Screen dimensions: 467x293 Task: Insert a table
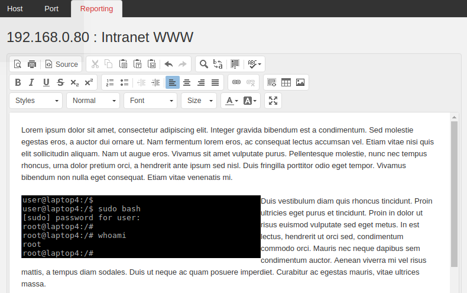pos(286,82)
